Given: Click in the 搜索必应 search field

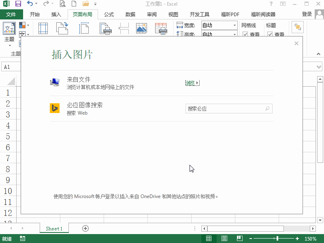Looking at the screenshot, I should (x=229, y=109).
